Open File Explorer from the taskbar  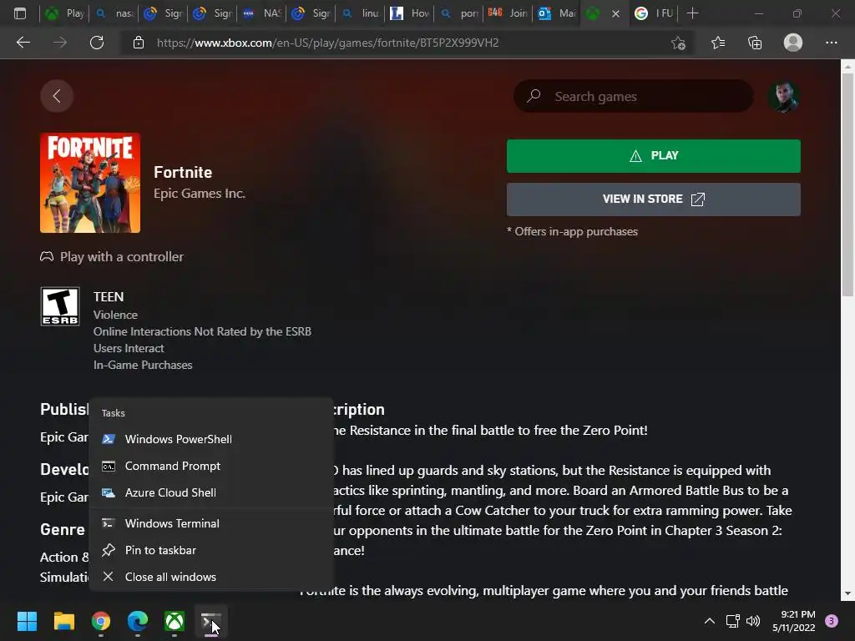[x=63, y=621]
